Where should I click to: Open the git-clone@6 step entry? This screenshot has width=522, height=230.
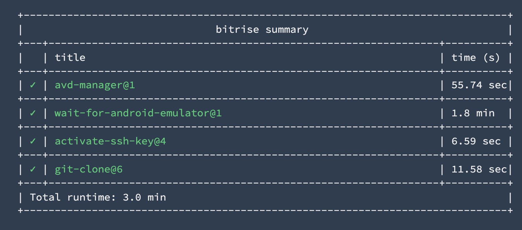click(89, 169)
